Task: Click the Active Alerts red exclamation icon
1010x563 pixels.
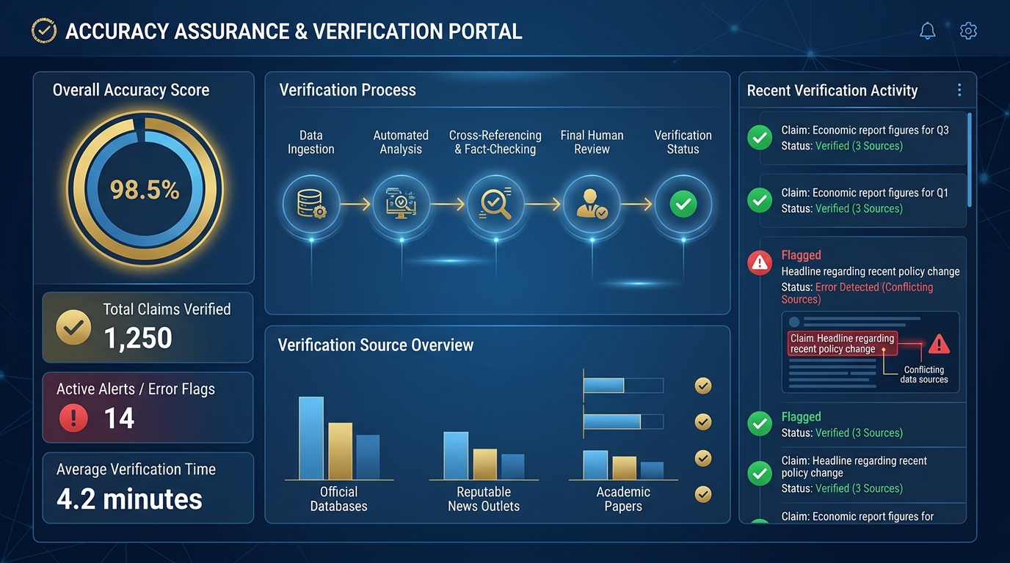Action: (x=73, y=419)
